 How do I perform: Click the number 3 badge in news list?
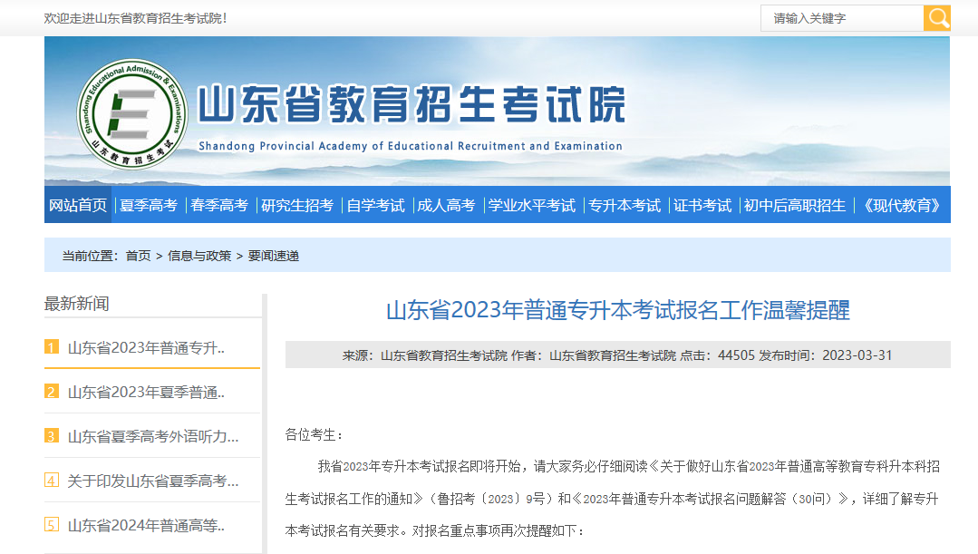pos(52,435)
